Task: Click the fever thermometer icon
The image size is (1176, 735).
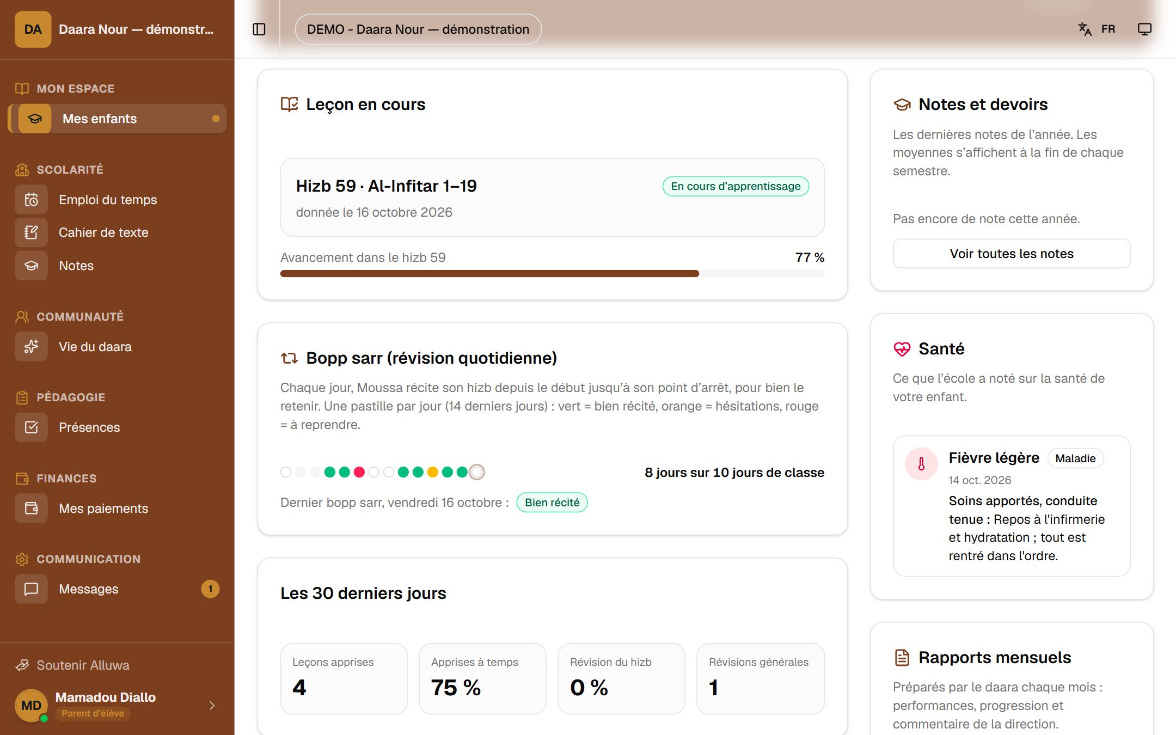Action: [x=921, y=464]
